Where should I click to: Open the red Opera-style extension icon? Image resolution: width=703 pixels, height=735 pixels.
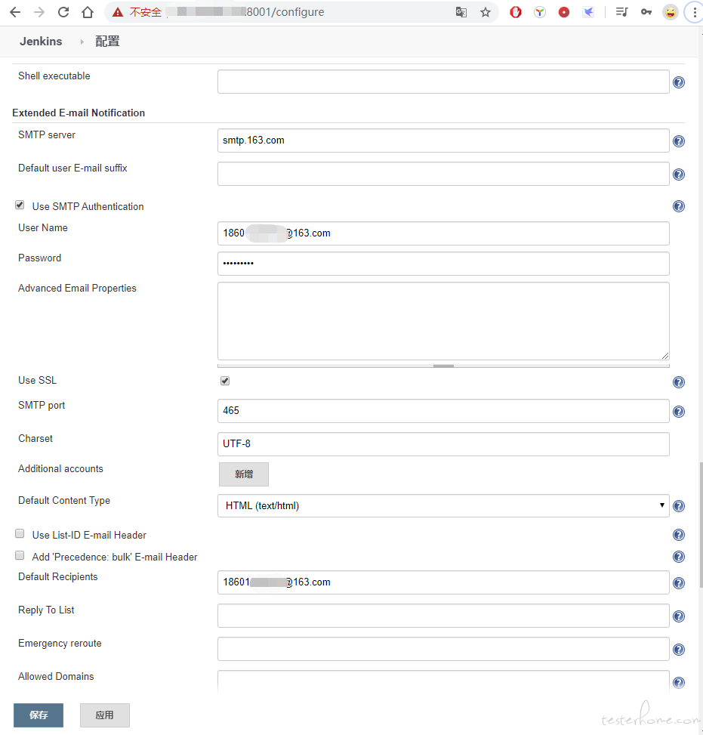[516, 12]
